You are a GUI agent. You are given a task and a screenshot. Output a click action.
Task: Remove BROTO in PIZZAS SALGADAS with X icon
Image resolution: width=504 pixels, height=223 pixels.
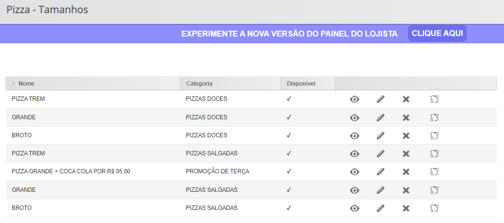(x=406, y=208)
